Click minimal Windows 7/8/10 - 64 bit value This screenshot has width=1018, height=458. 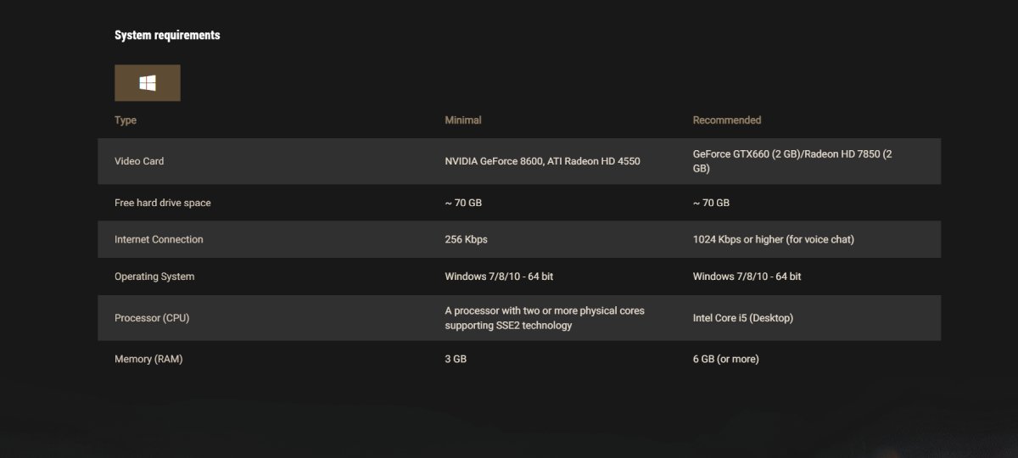[x=499, y=276]
